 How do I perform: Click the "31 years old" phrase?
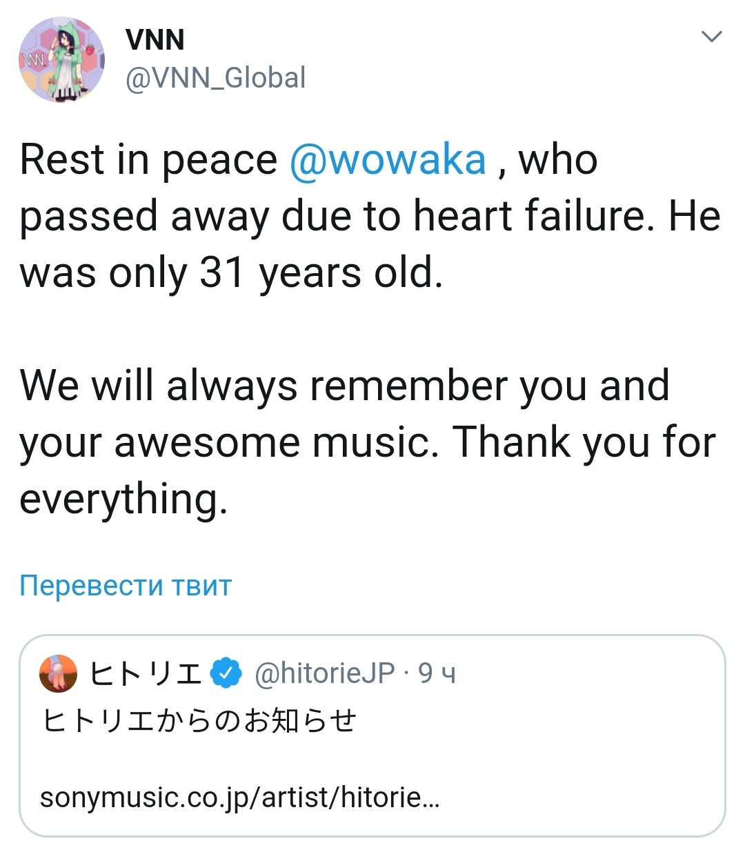point(321,273)
